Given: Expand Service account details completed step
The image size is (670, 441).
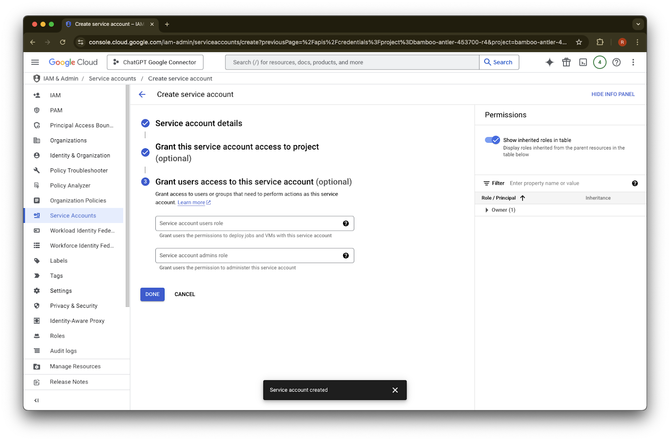Looking at the screenshot, I should coord(198,124).
